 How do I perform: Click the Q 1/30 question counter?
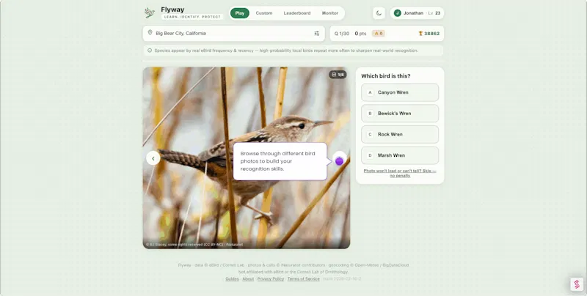pyautogui.click(x=342, y=34)
